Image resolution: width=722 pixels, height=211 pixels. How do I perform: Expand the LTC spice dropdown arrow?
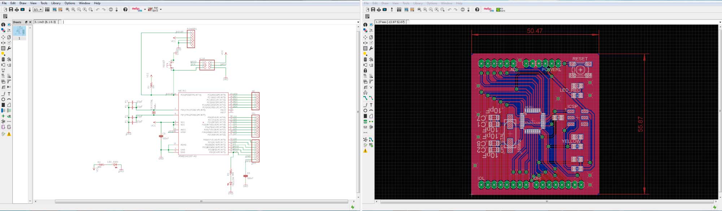click(x=161, y=9)
